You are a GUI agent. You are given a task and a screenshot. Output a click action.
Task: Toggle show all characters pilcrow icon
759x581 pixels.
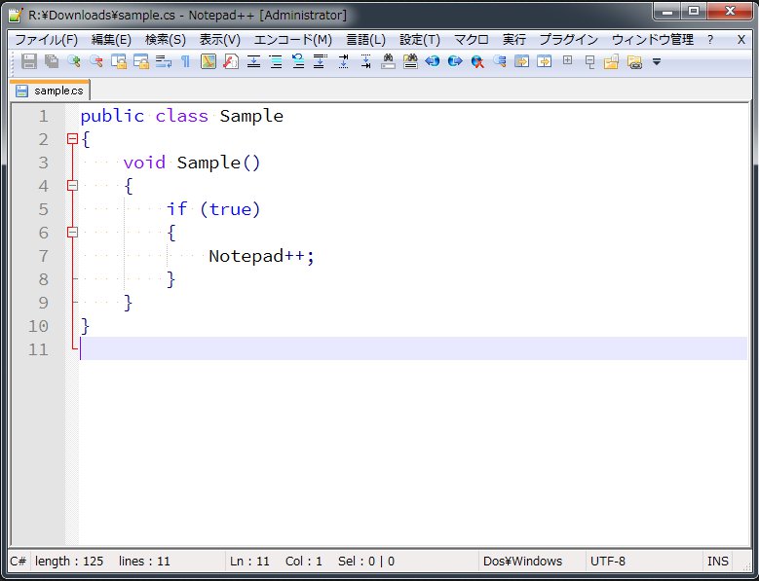point(185,61)
